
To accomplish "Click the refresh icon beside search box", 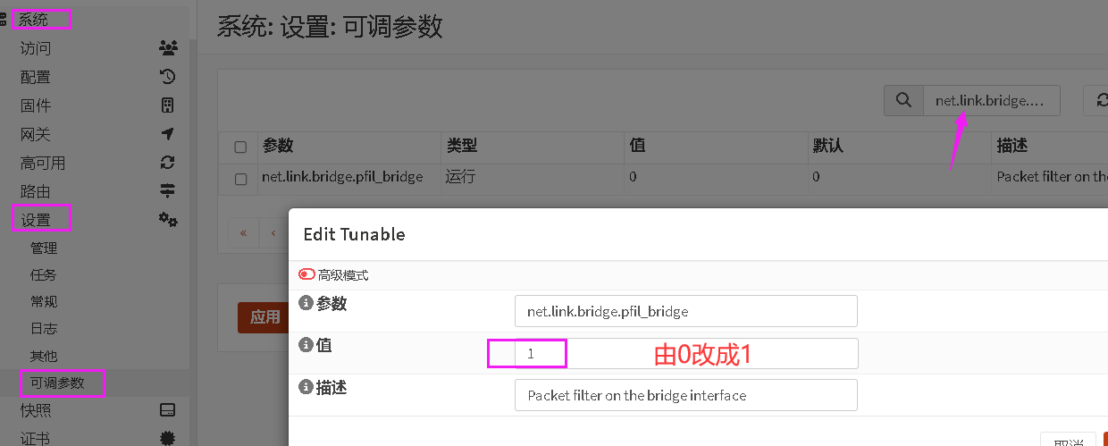I will 1096,101.
